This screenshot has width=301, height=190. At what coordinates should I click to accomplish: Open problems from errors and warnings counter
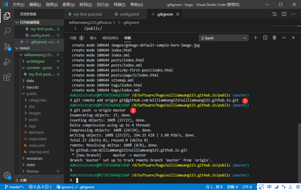(x=40, y=187)
